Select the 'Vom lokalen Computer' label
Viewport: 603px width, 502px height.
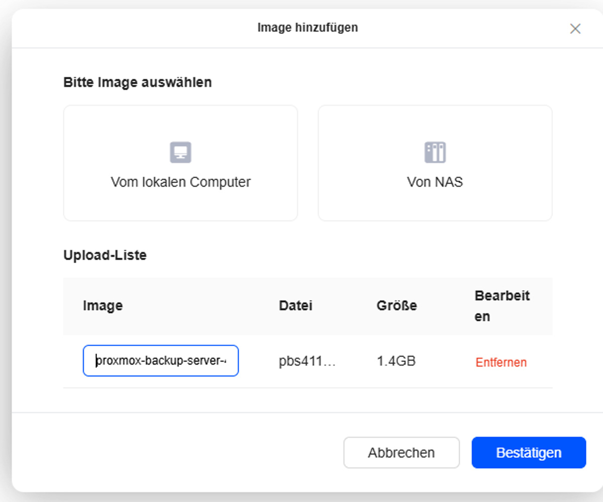coord(180,182)
